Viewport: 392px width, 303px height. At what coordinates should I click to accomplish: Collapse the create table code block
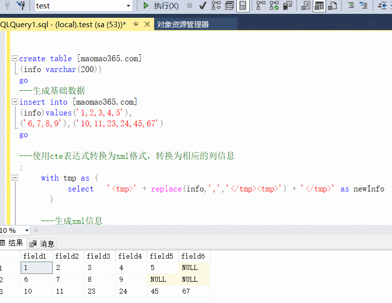[x=14, y=59]
